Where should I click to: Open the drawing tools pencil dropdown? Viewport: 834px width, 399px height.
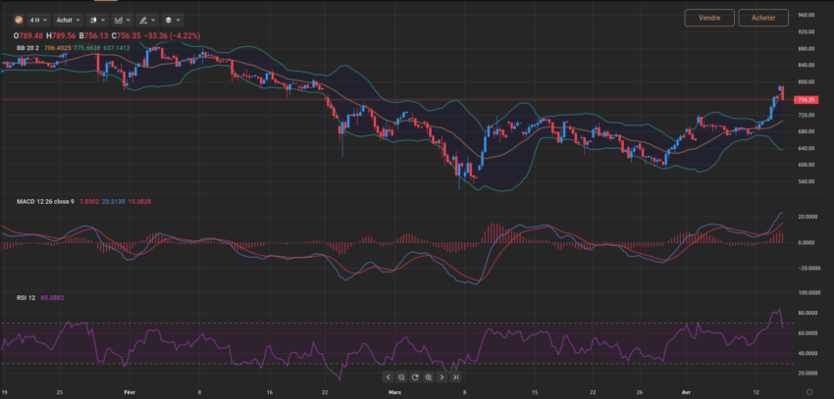147,20
